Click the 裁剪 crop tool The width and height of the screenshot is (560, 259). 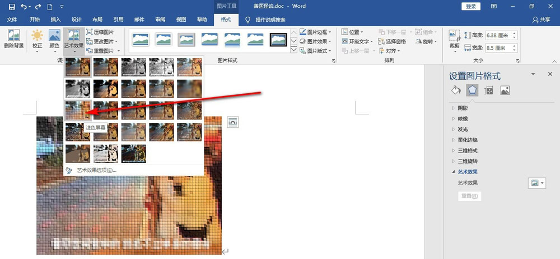[455, 40]
